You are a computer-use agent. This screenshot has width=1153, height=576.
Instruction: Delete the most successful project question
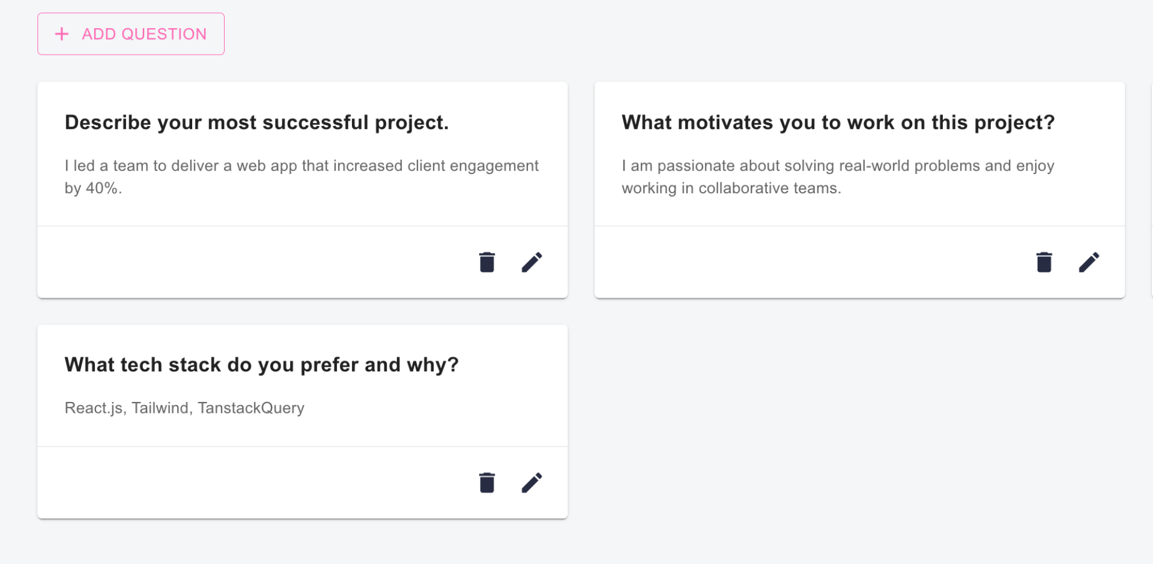coord(487,262)
